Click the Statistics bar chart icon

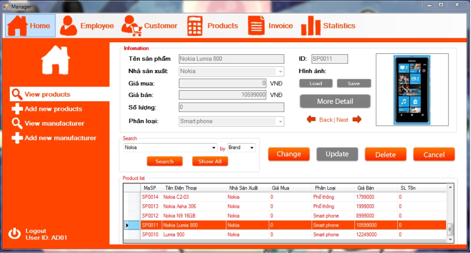(x=311, y=26)
